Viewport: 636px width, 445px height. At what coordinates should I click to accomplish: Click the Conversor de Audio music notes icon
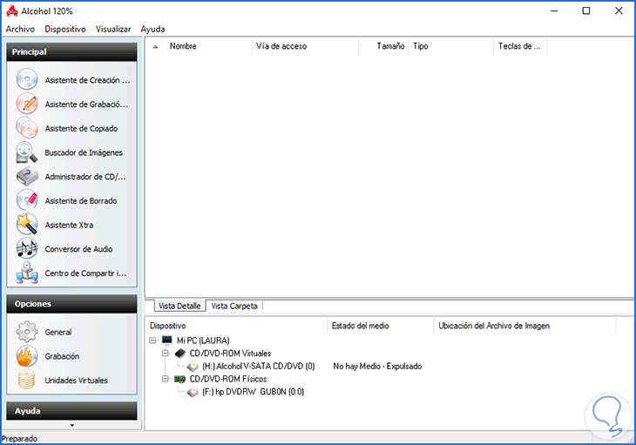pyautogui.click(x=27, y=248)
